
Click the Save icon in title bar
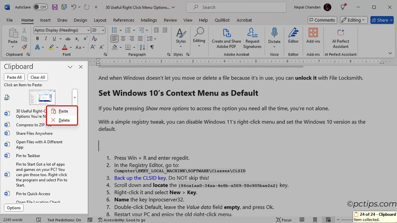[x=55, y=7]
